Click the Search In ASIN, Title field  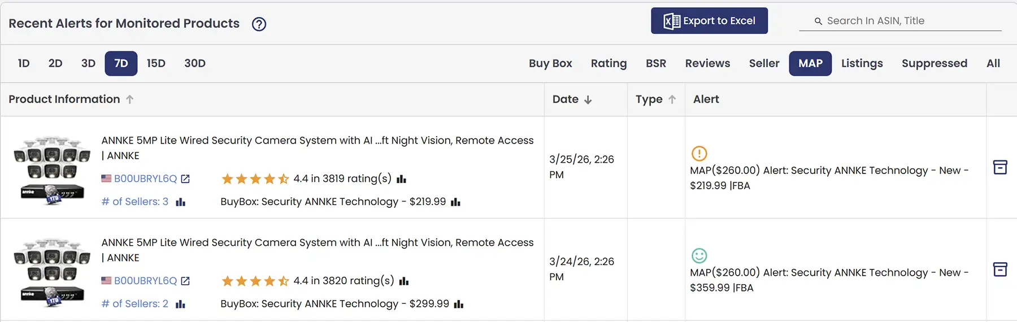[x=904, y=21]
